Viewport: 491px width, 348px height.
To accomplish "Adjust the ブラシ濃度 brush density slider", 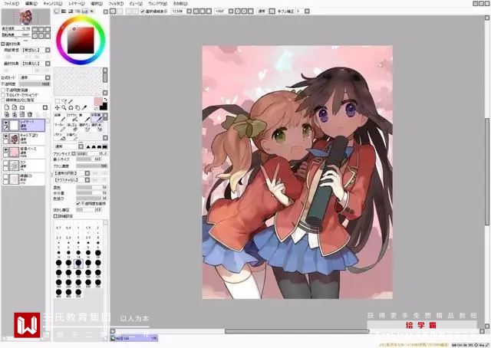I will click(92, 166).
